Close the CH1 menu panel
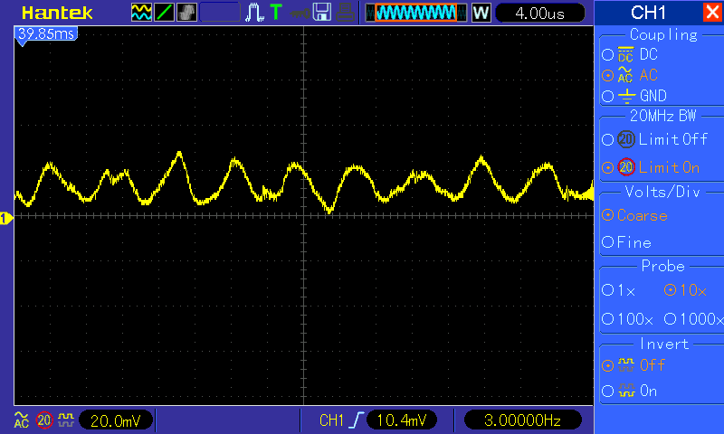This screenshot has width=724, height=434. [x=712, y=12]
